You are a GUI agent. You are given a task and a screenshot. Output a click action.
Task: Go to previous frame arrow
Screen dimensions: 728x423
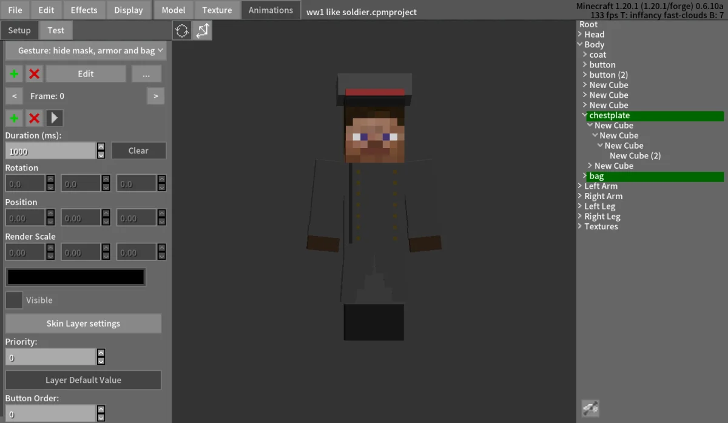[15, 96]
